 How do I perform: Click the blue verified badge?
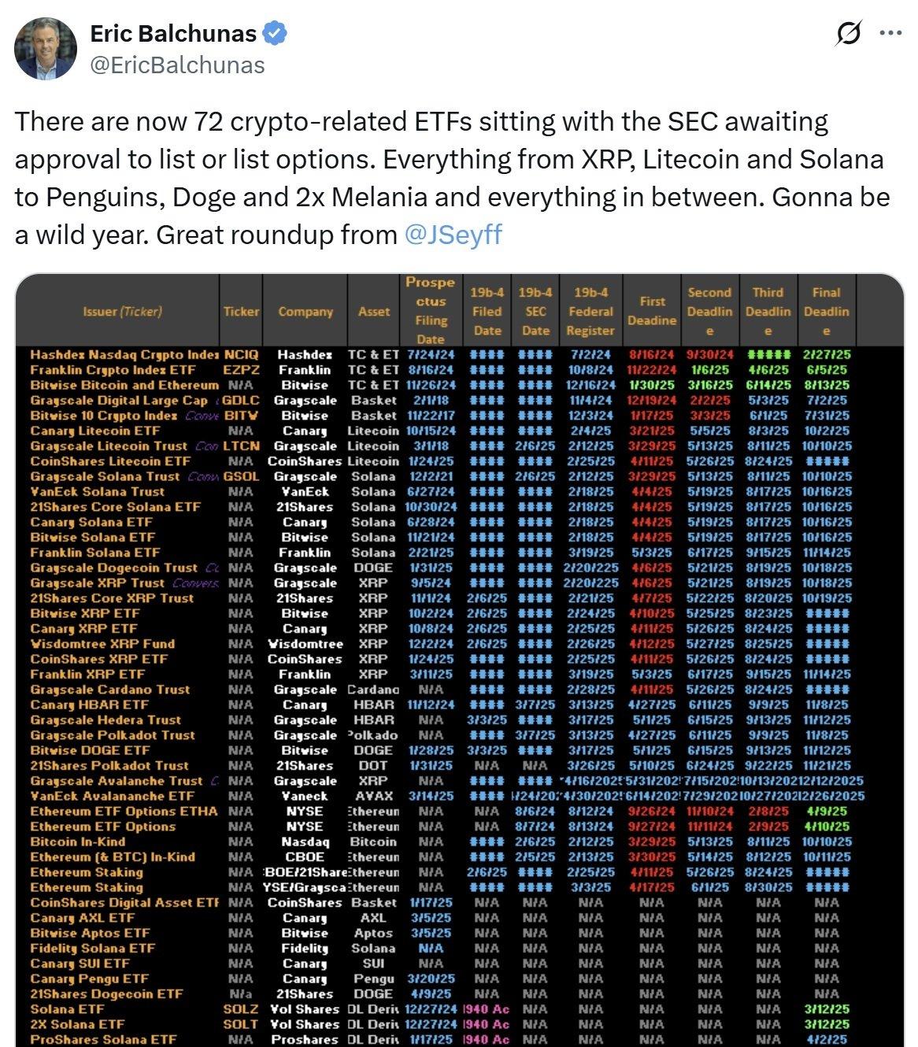pyautogui.click(x=275, y=34)
